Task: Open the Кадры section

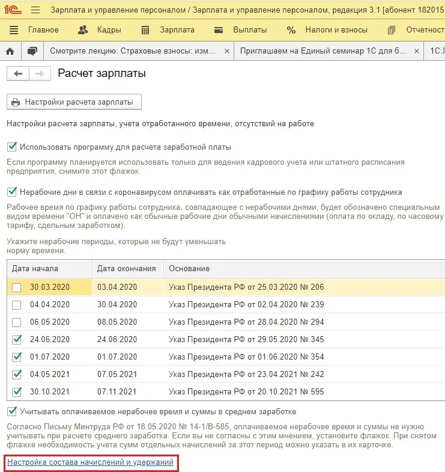Action: click(100, 30)
